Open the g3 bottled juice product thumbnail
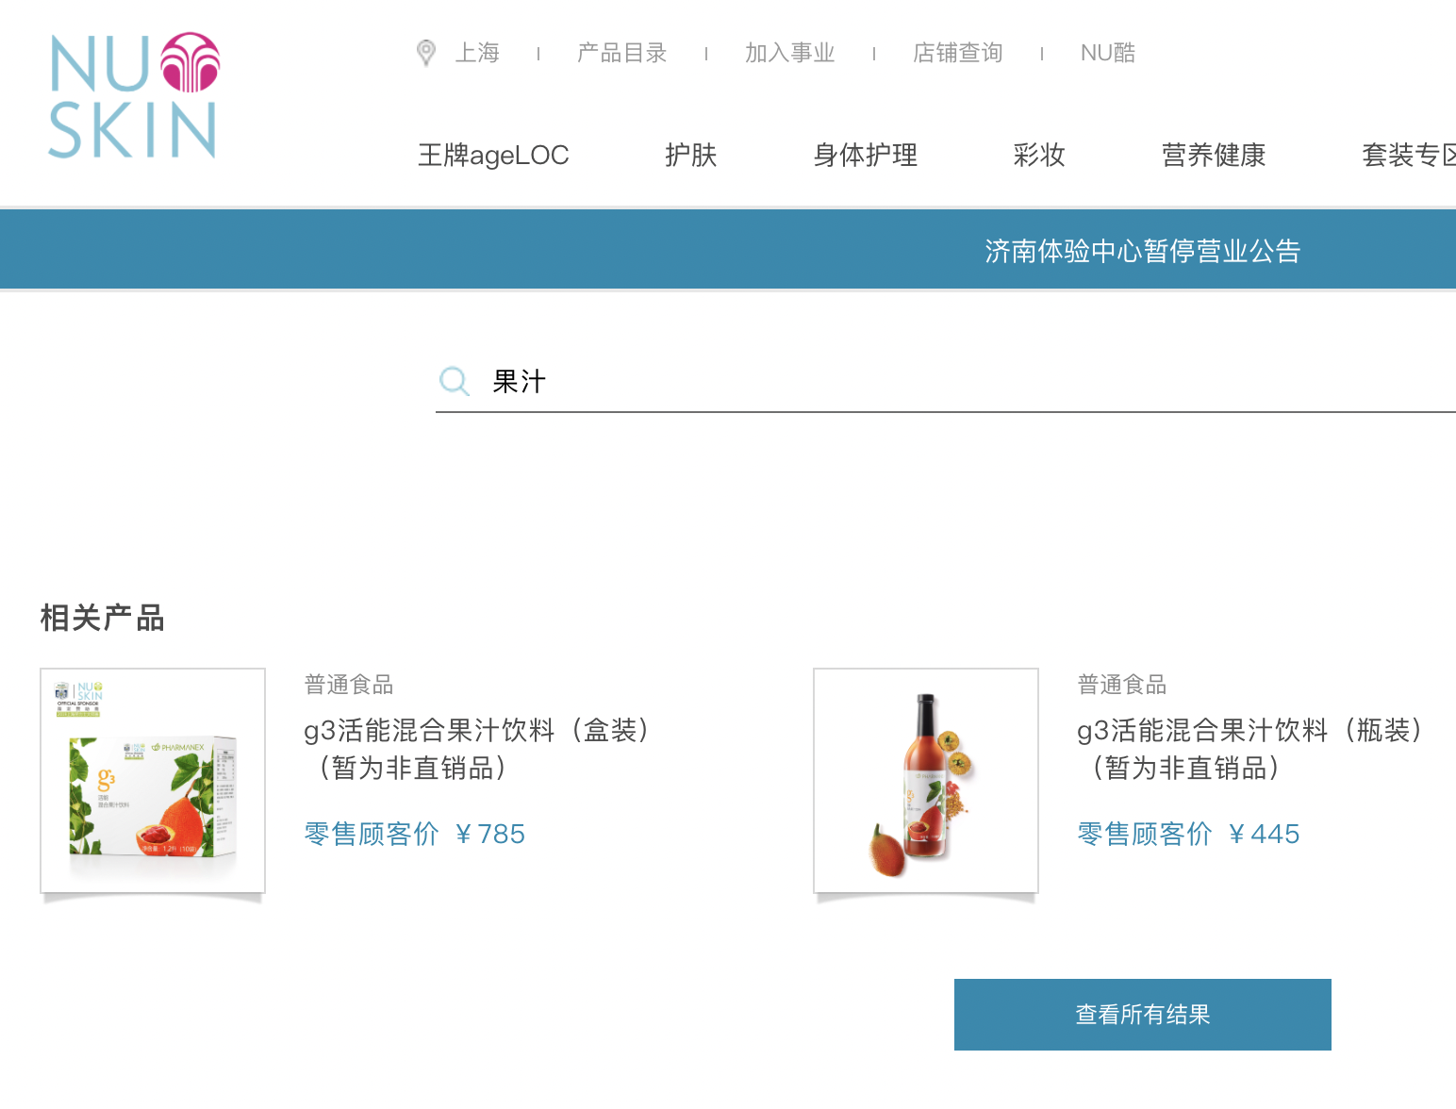 [x=925, y=781]
